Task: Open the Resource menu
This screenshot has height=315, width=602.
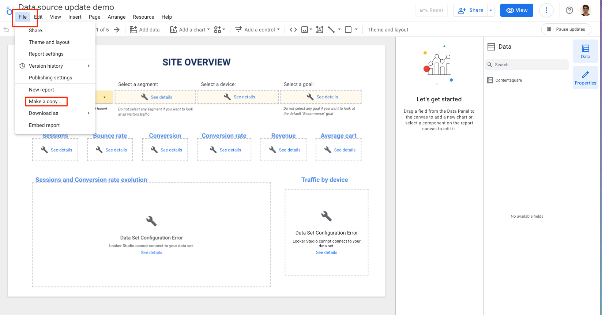Action: pyautogui.click(x=143, y=17)
